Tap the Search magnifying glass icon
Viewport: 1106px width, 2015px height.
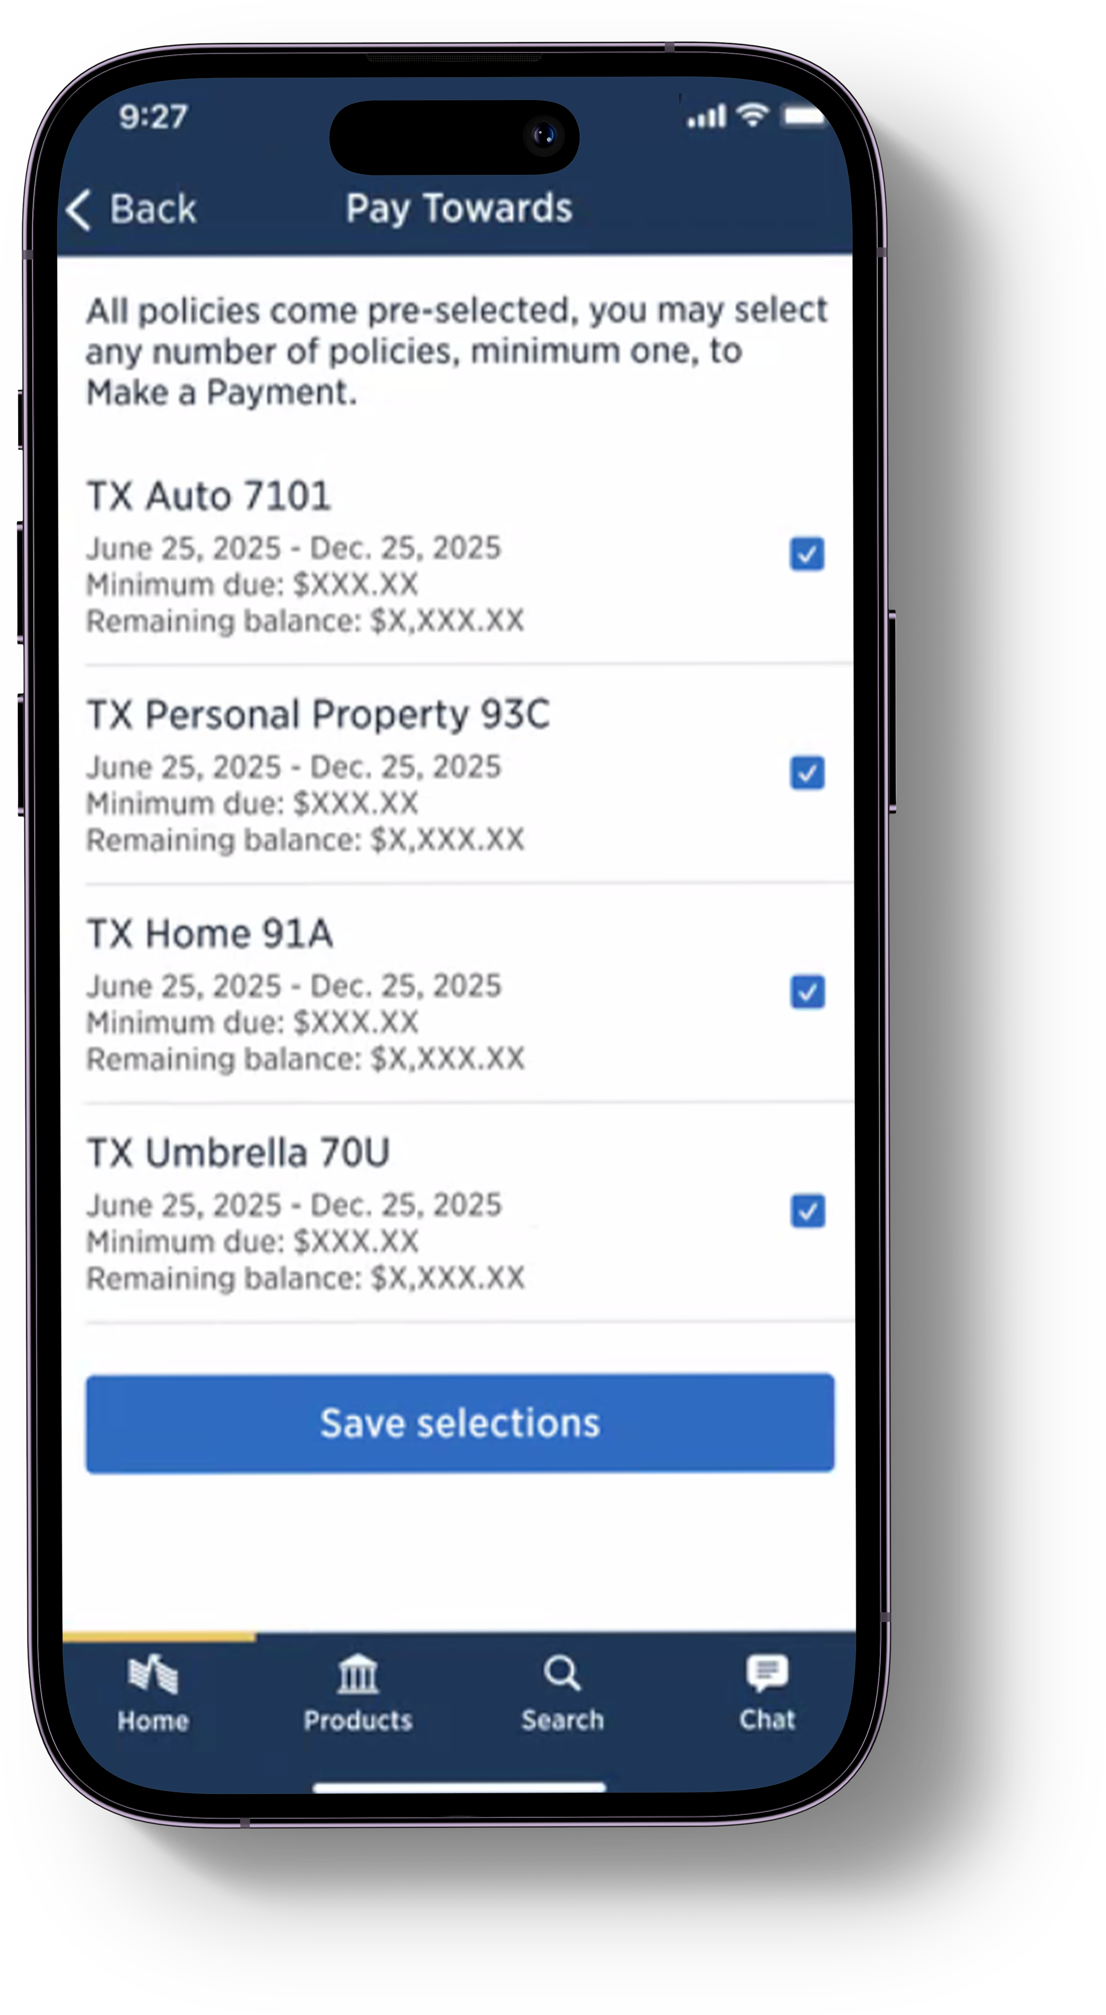[561, 1674]
